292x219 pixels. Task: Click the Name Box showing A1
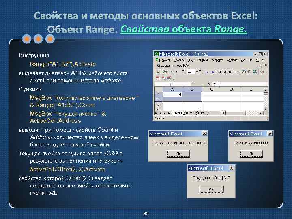(172, 84)
